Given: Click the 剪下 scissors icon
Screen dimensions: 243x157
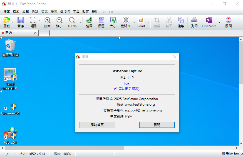Looking at the screenshot, I should coord(169,22).
